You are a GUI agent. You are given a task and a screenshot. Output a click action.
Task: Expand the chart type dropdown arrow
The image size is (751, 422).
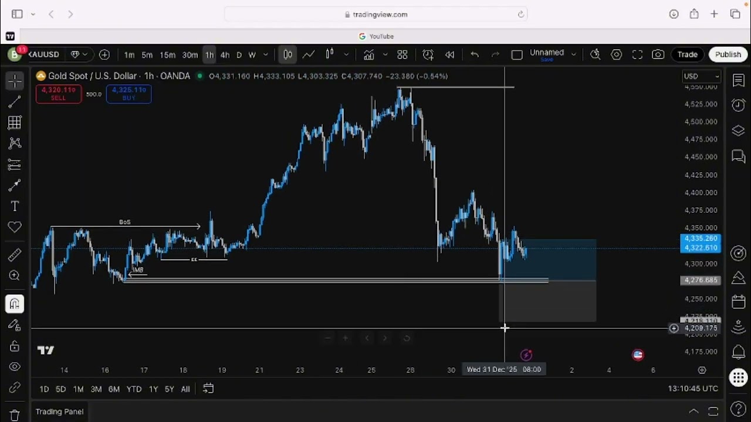point(346,55)
